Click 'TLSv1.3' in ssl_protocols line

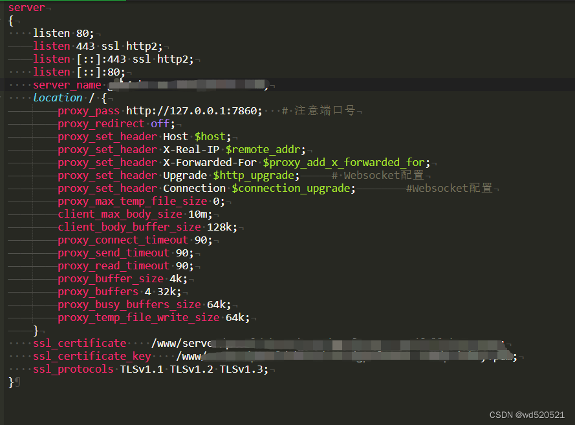click(241, 369)
